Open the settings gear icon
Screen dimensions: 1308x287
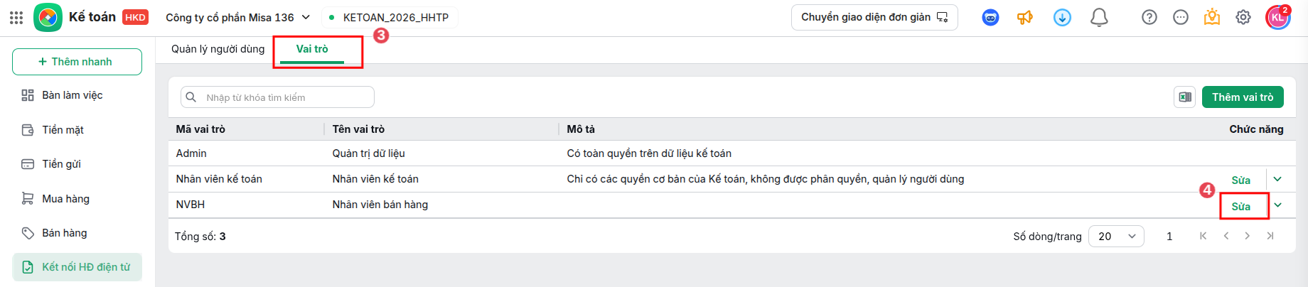click(x=1243, y=18)
